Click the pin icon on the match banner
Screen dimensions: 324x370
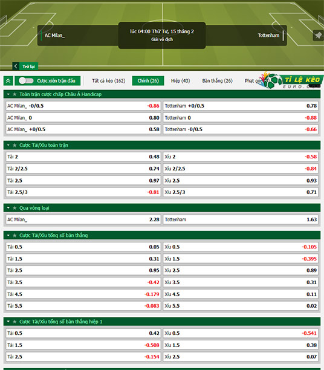[318, 36]
